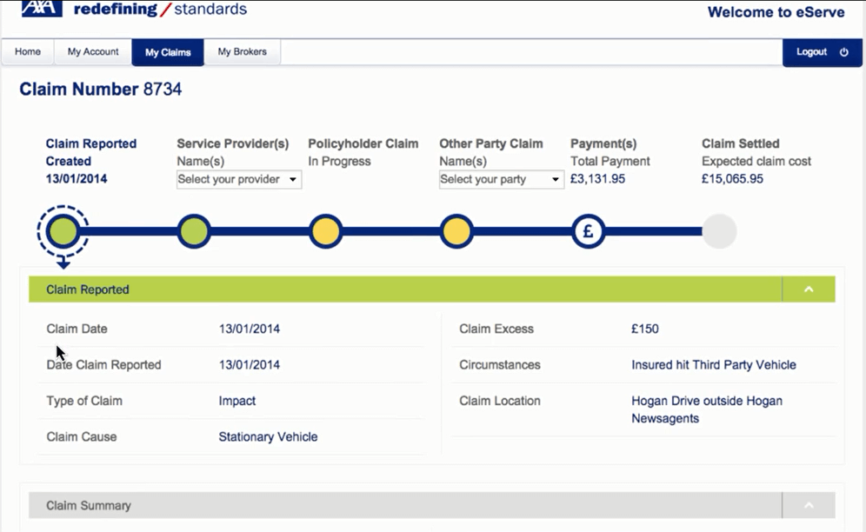
Task: Select the Claim Reported milestone circle
Action: tap(63, 231)
